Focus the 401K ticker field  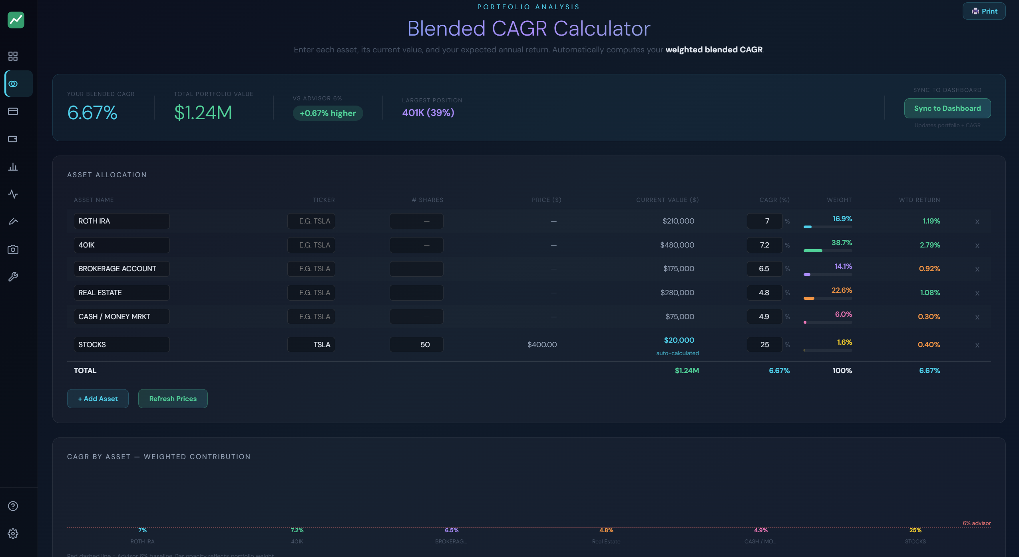(311, 245)
